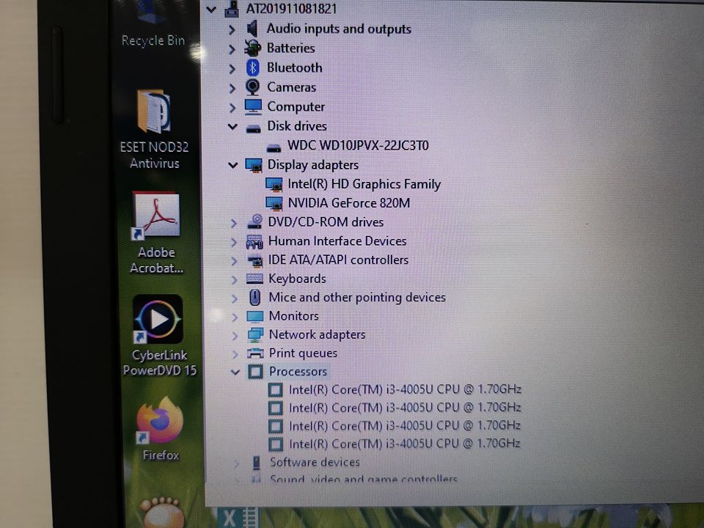Expand the Audio inputs and outputs node
Screen dimensions: 704x528
point(233,29)
